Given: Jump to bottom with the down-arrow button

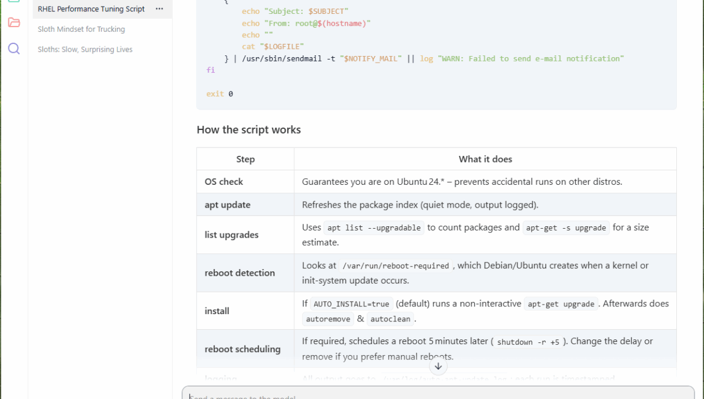Looking at the screenshot, I should [x=438, y=366].
